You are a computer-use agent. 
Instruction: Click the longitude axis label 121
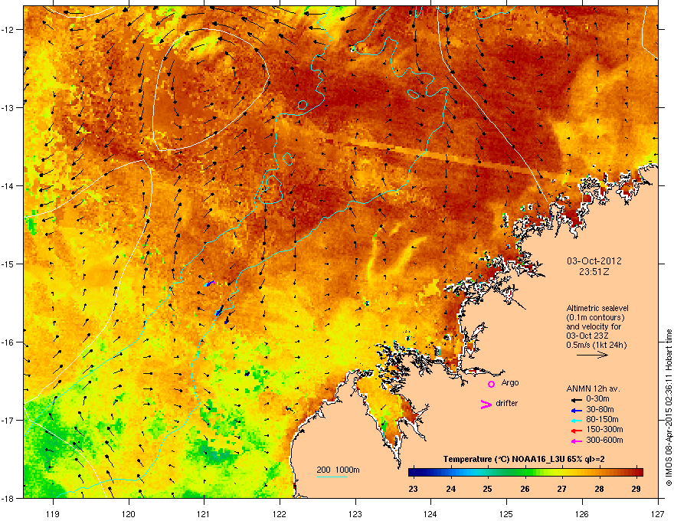coord(204,513)
